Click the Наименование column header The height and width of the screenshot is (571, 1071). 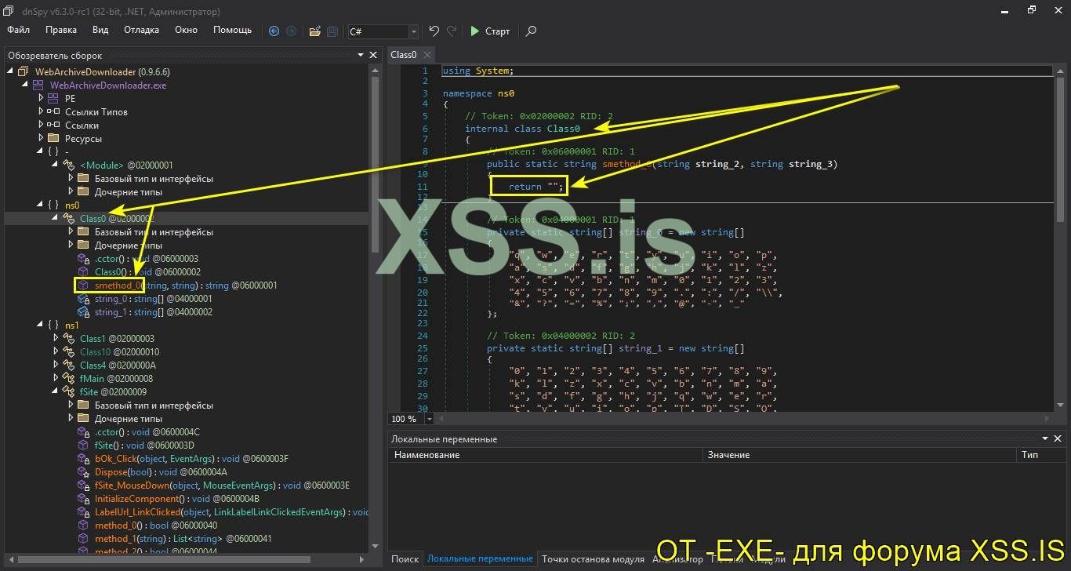tap(546, 455)
